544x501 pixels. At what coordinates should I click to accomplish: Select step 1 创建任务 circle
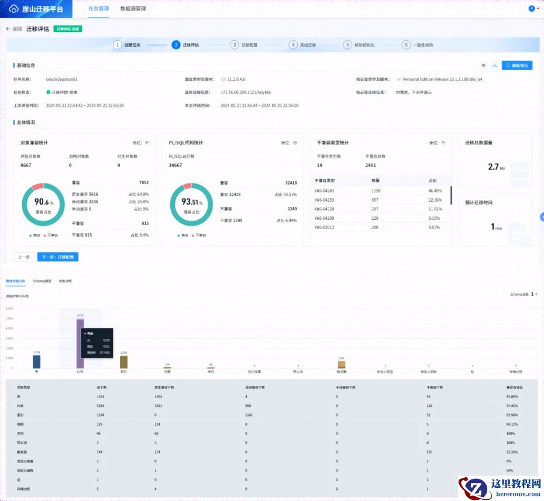[x=118, y=45]
